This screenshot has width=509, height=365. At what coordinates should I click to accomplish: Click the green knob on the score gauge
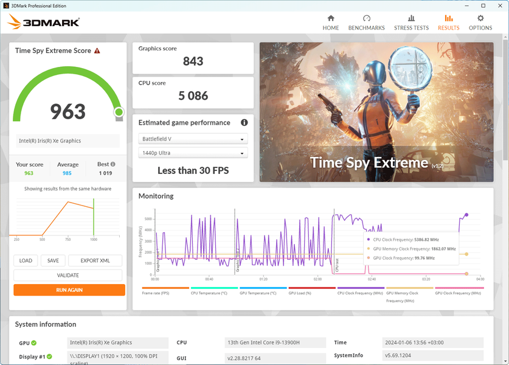click(x=119, y=112)
